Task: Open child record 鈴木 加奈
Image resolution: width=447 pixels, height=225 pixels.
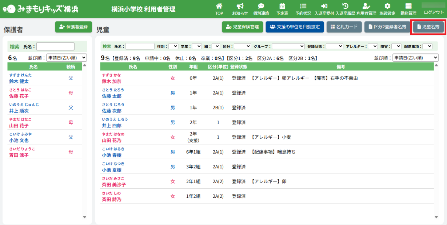Action: click(x=112, y=81)
